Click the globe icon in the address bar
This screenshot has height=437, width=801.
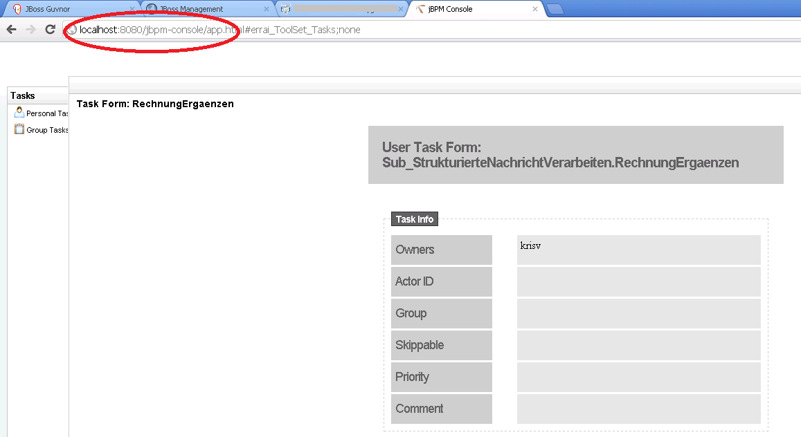pyautogui.click(x=72, y=30)
